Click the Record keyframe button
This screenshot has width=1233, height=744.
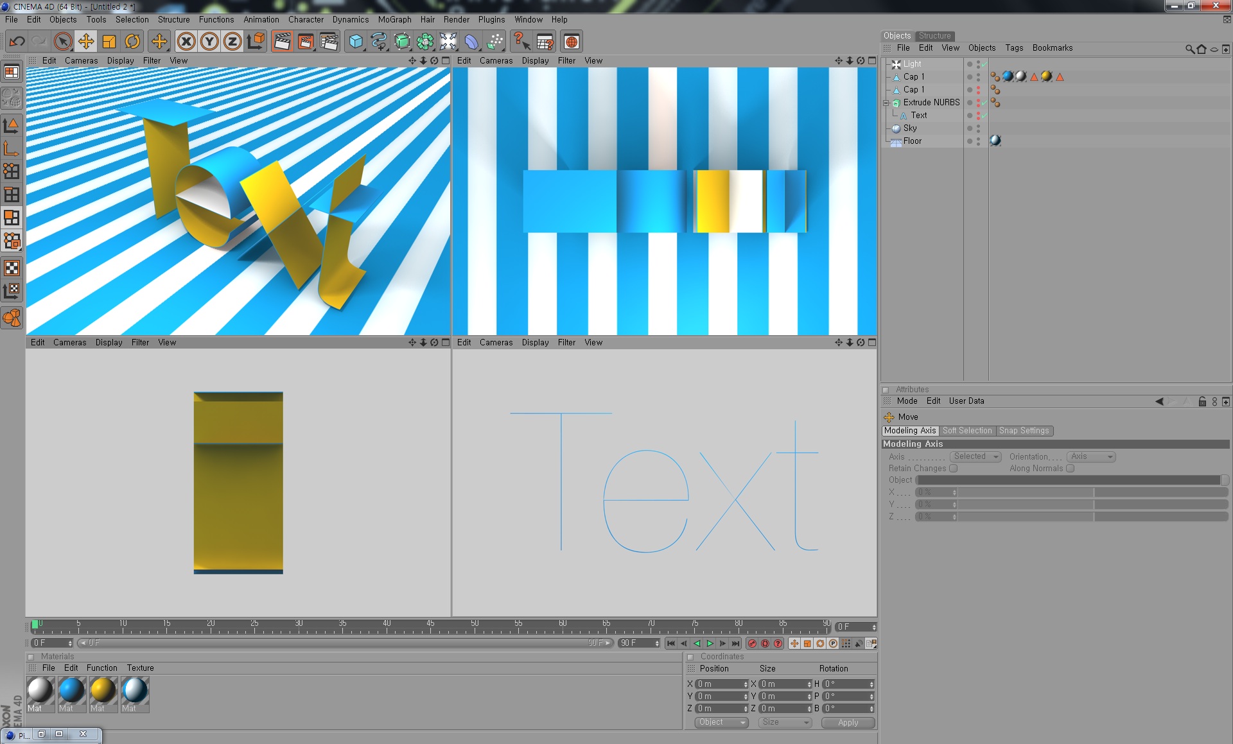pyautogui.click(x=752, y=643)
